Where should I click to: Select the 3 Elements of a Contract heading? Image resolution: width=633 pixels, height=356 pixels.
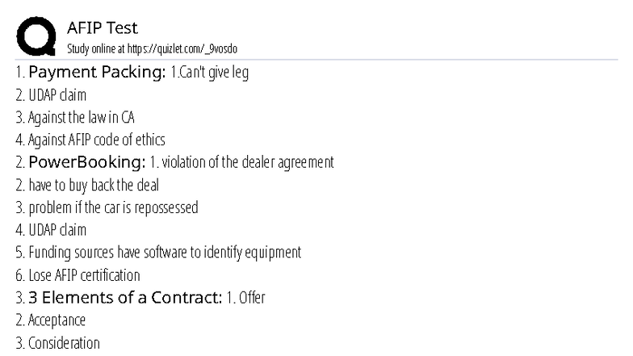point(125,297)
